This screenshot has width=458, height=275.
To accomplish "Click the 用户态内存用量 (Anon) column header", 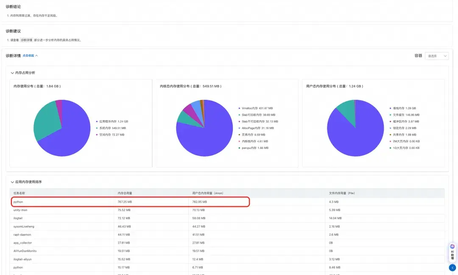I will coord(208,193).
